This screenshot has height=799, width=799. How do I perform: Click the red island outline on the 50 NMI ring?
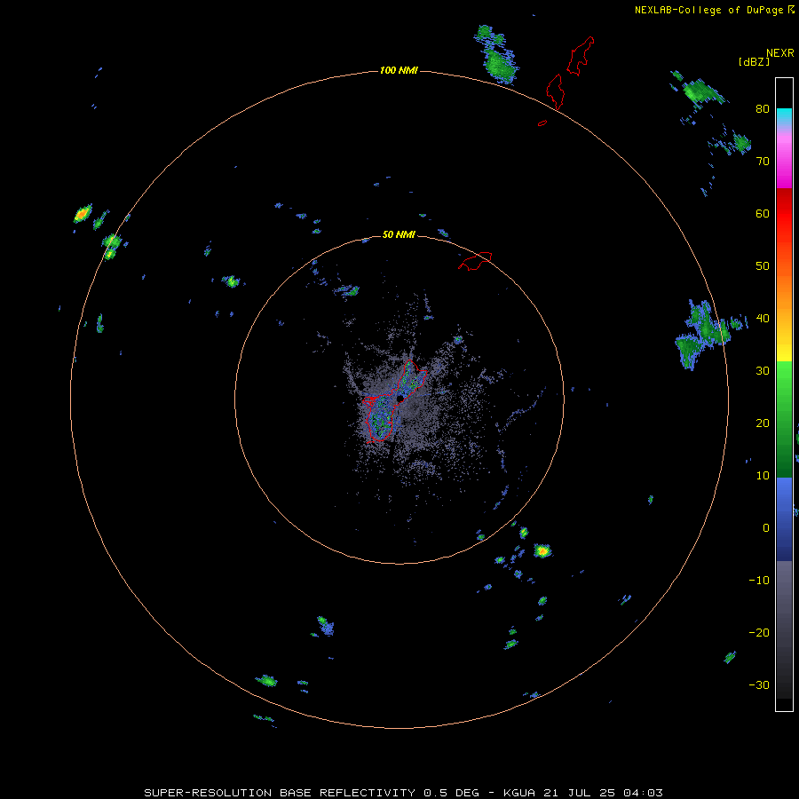[x=475, y=261]
